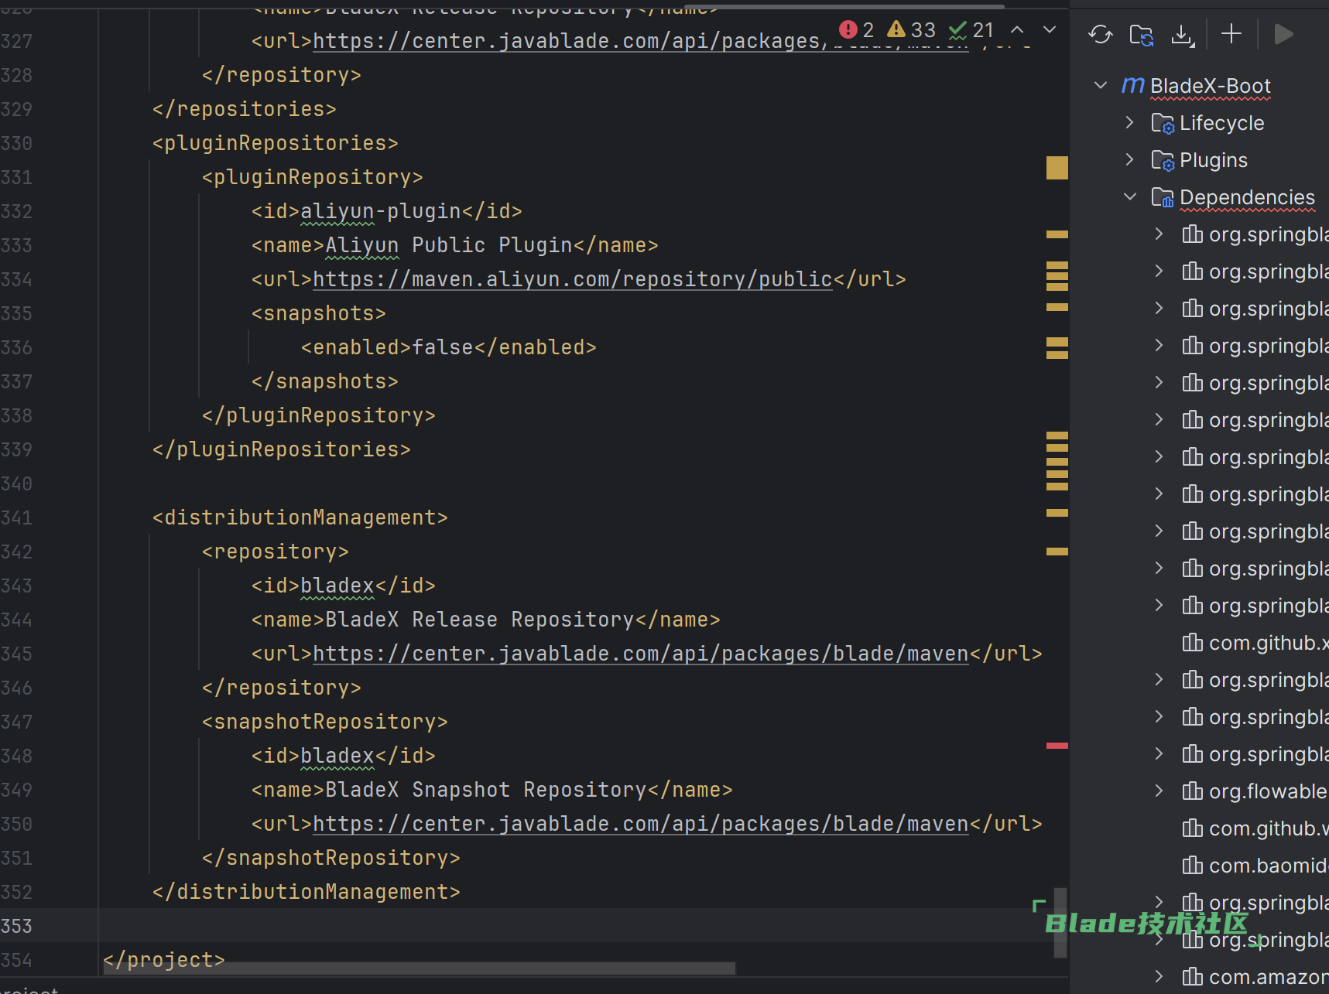Go to previous highlighted error arrow
The width and height of the screenshot is (1329, 994).
tap(1017, 29)
